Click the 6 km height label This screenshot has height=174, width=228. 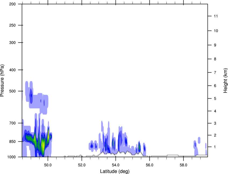(x=215, y=86)
